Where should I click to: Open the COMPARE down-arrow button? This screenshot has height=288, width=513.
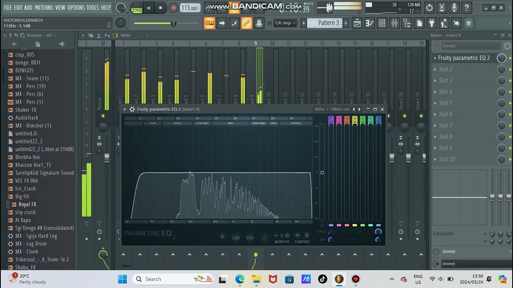click(297, 236)
